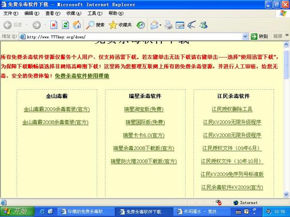Viewport: 290px width, 217px height.
Task: Open the Forward button history dropdown arrow
Action: 45,25
